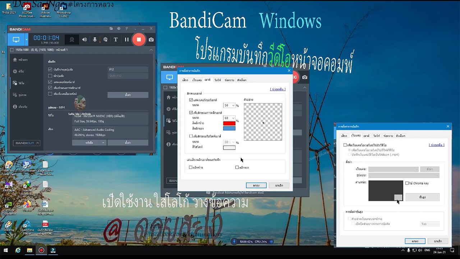The width and height of the screenshot is (460, 259).
Task: Pause the recording in Bandicam
Action: (126, 40)
